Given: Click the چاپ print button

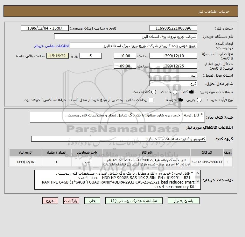Looking at the screenshot, I should pyautogui.click(x=92, y=201).
